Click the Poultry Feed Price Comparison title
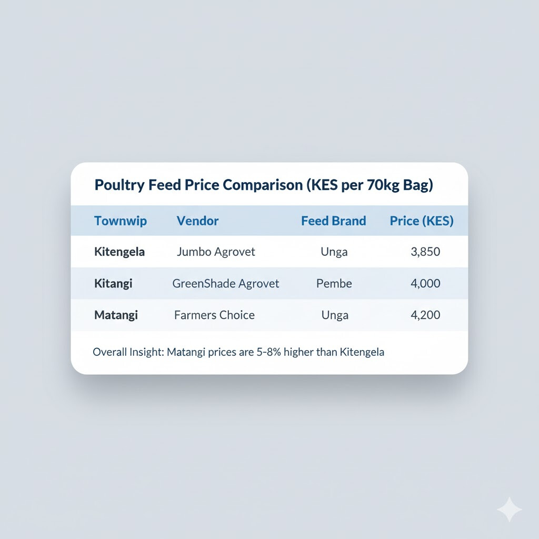539x539 pixels. [x=263, y=185]
